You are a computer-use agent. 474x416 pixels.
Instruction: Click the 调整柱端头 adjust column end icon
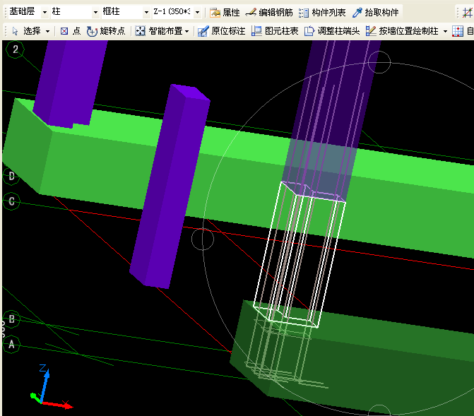coord(309,31)
